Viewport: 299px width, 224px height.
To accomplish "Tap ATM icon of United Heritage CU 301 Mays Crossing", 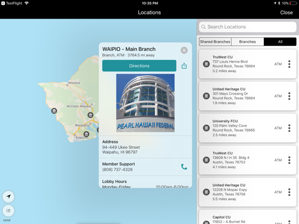I will (206, 96).
